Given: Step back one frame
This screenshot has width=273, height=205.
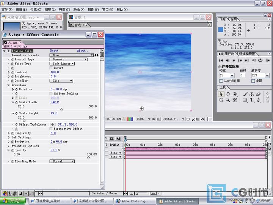Looking at the screenshot, I should click(x=227, y=60).
